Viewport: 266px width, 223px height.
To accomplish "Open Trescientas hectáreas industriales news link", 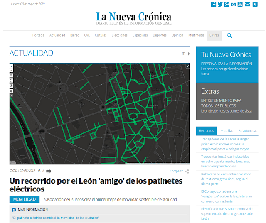I will pyautogui.click(x=226, y=162).
